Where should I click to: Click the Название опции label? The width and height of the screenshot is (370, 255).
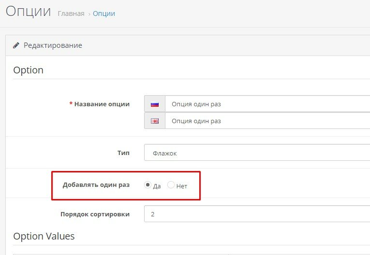pyautogui.click(x=102, y=104)
